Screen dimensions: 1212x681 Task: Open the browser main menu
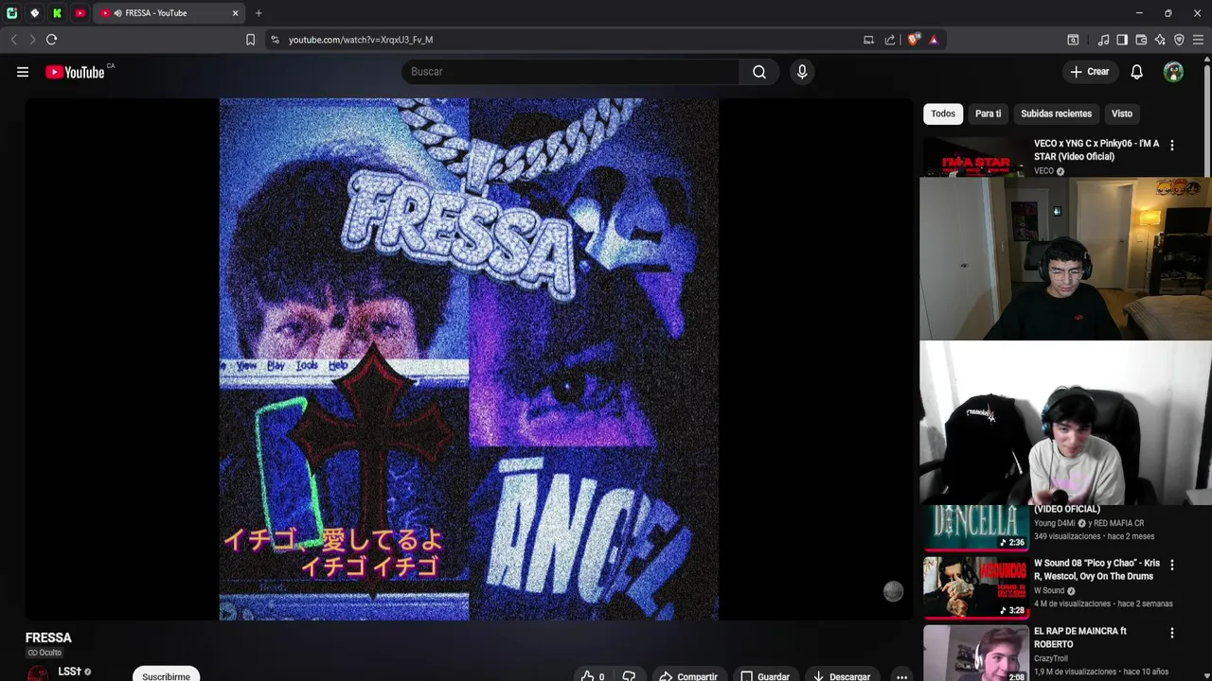[x=1198, y=40]
